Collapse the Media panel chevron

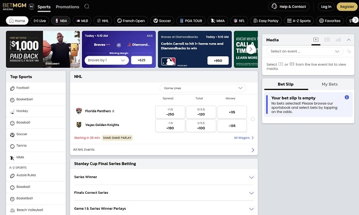(348, 40)
